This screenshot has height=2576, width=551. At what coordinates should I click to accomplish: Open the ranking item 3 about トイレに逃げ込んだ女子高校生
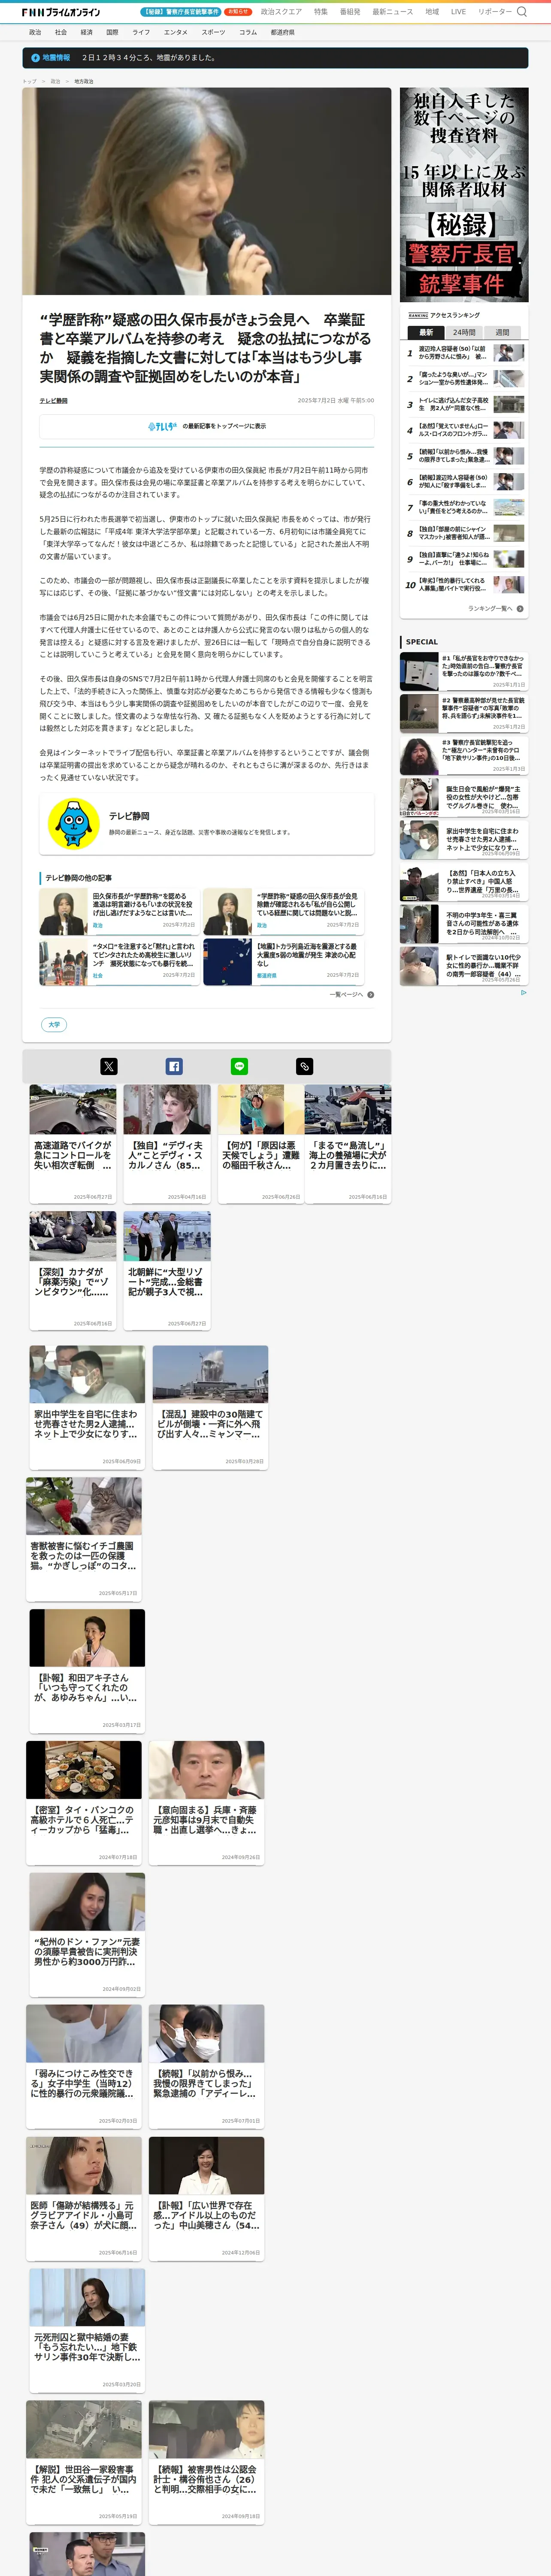pos(465,405)
